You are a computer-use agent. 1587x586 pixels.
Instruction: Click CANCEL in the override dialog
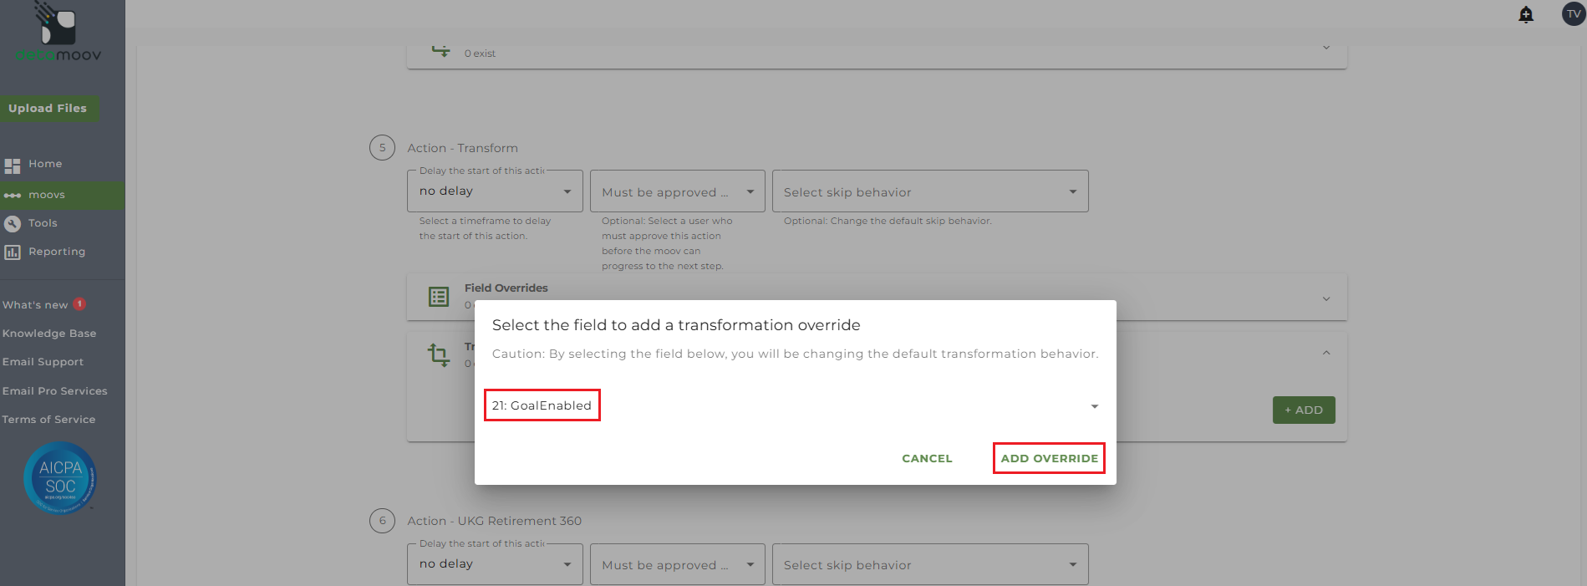click(927, 458)
